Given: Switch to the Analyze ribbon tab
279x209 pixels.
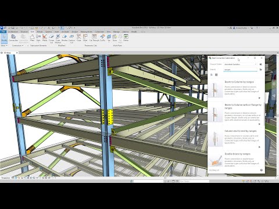Looking at the screenshot, I should (75, 31).
